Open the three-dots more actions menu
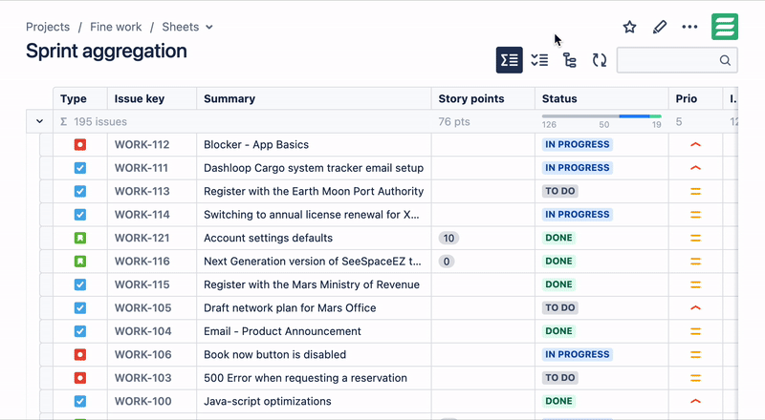Viewport: 765px width, 420px height. pyautogui.click(x=689, y=27)
